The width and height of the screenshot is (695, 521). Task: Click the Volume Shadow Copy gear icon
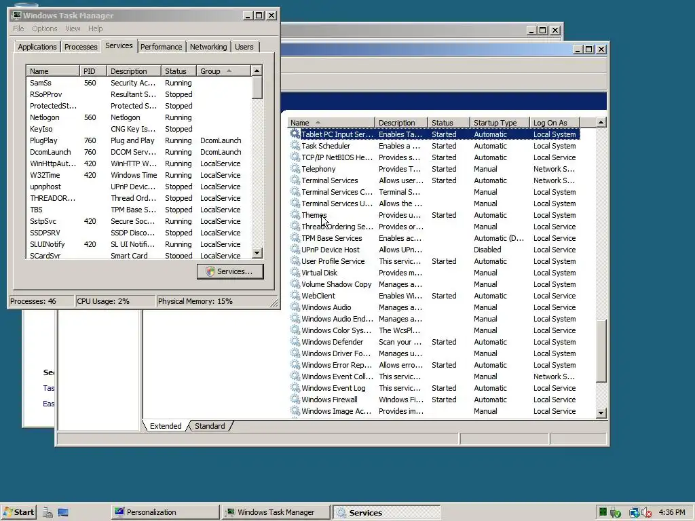(x=295, y=284)
